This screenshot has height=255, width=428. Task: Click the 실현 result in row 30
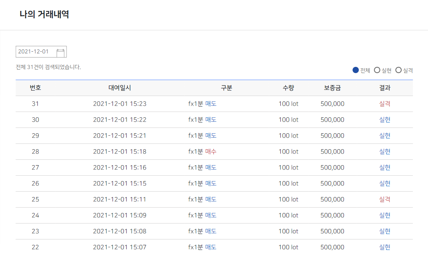(385, 120)
